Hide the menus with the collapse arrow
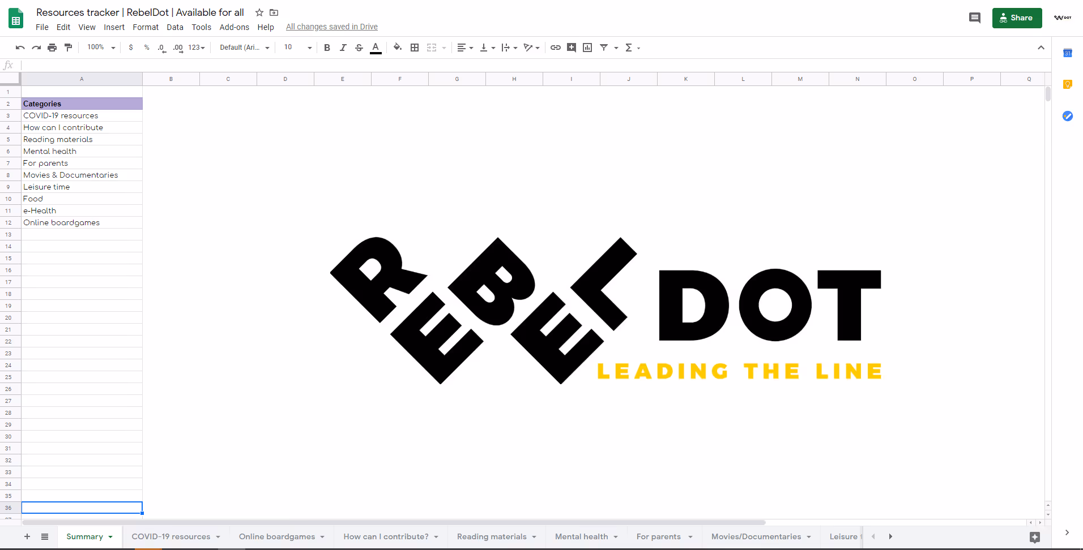Screen dimensions: 1083x550 tap(1041, 48)
